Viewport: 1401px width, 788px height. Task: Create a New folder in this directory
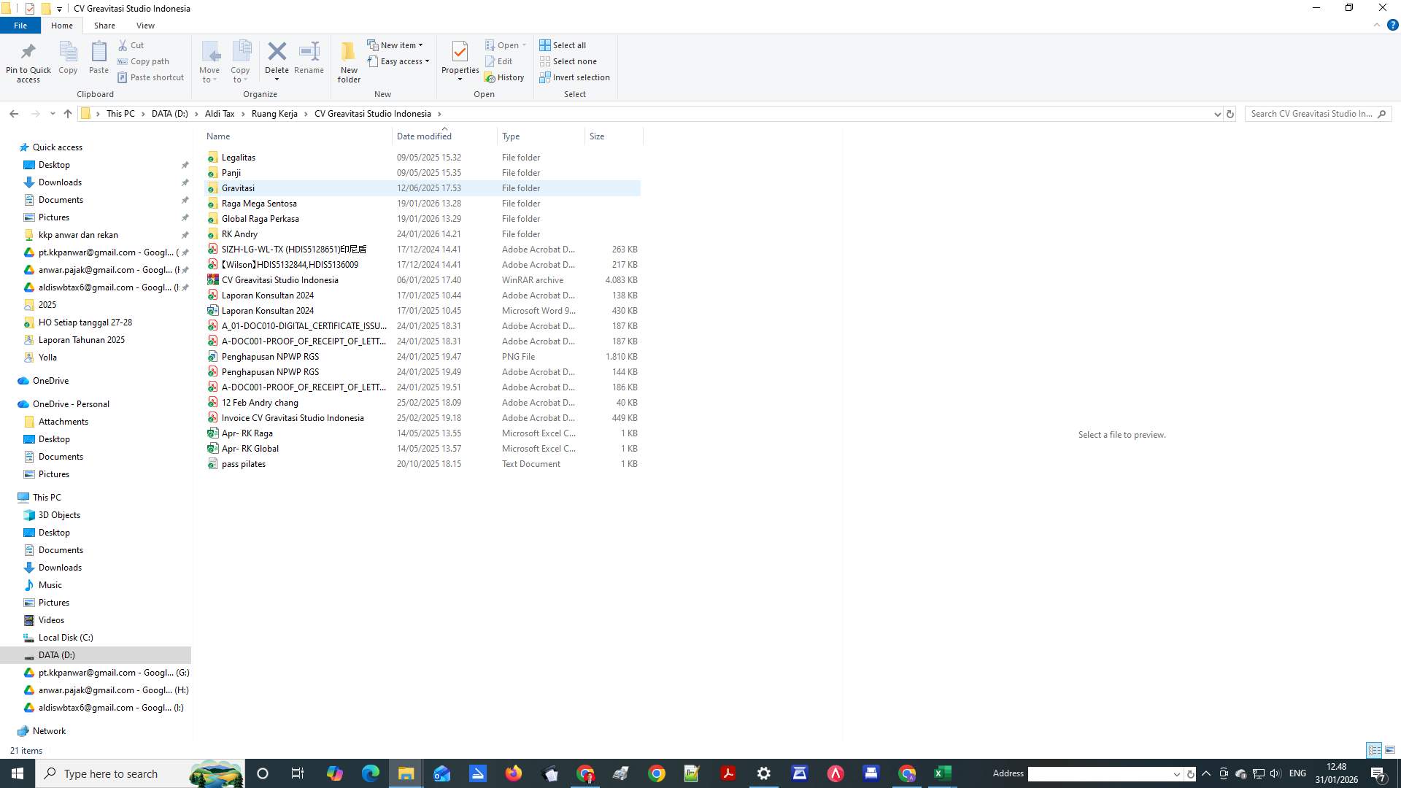pos(349,61)
